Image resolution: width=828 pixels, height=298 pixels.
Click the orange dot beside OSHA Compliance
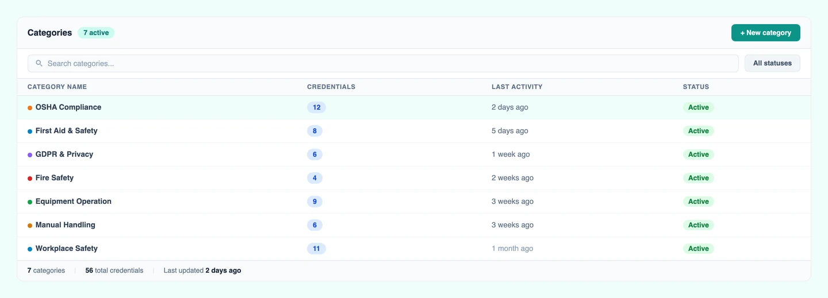[30, 108]
